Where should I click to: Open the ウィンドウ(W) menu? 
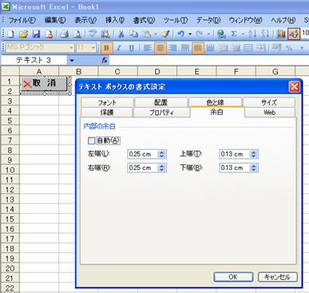click(x=246, y=20)
